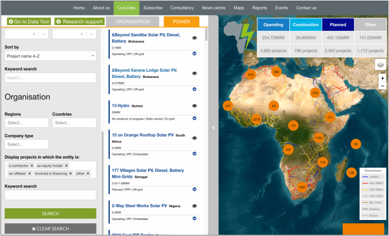Toggle eye icon for 13 Hydro Guinea
The image size is (389, 236).
194,106
